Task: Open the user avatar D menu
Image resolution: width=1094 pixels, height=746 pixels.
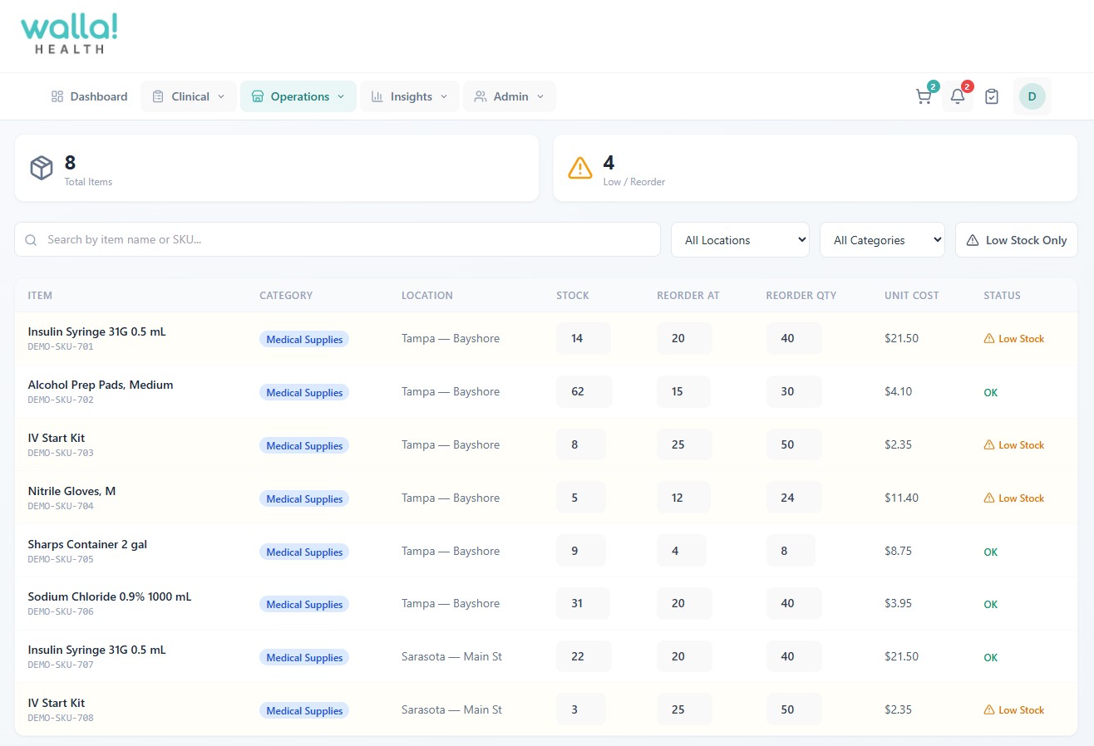Action: tap(1032, 96)
